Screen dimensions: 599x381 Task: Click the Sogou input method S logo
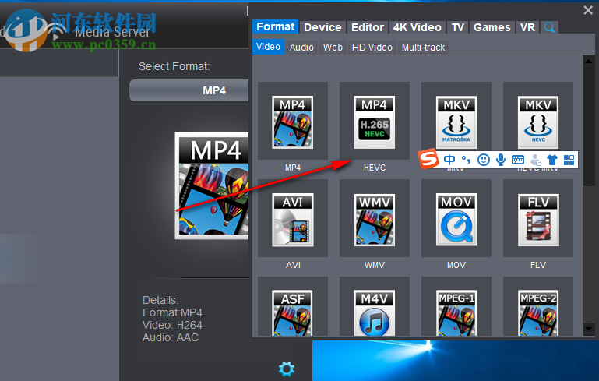[x=428, y=158]
